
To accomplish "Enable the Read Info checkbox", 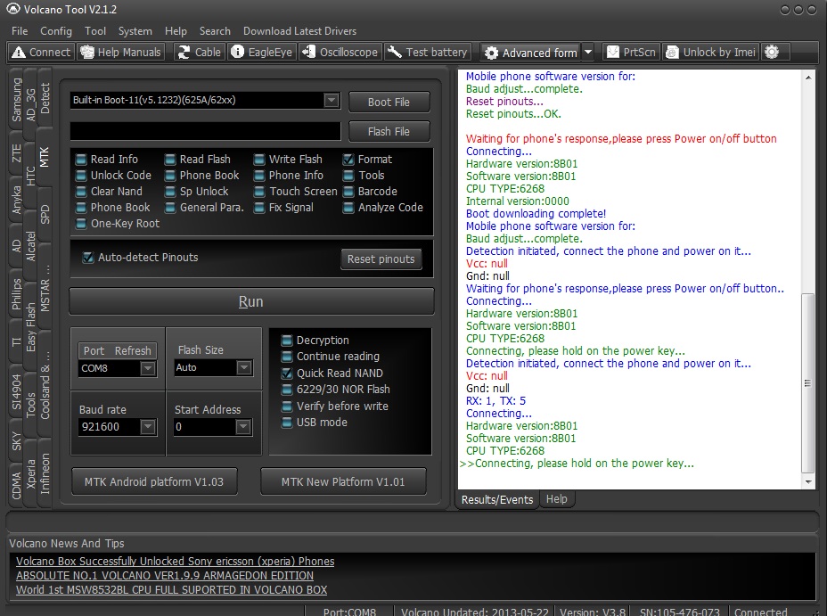I will 81,160.
